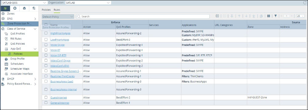This screenshot has width=308, height=110.
Task: Click the filter funnel icon
Action: pyautogui.click(x=276, y=16)
